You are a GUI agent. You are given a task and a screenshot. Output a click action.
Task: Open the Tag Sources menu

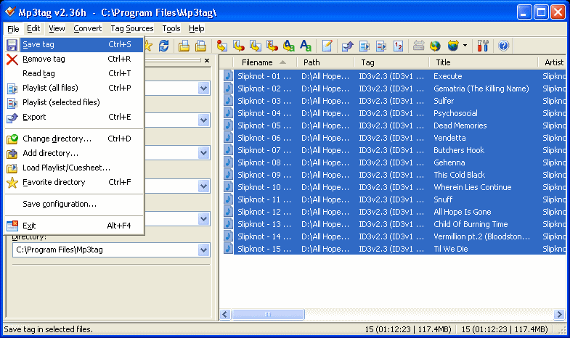click(132, 28)
